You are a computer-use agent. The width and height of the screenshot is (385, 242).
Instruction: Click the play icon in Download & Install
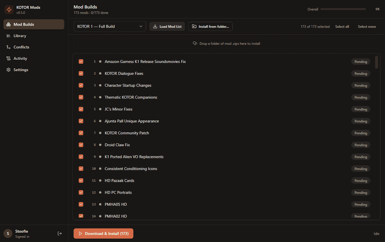(x=80, y=234)
